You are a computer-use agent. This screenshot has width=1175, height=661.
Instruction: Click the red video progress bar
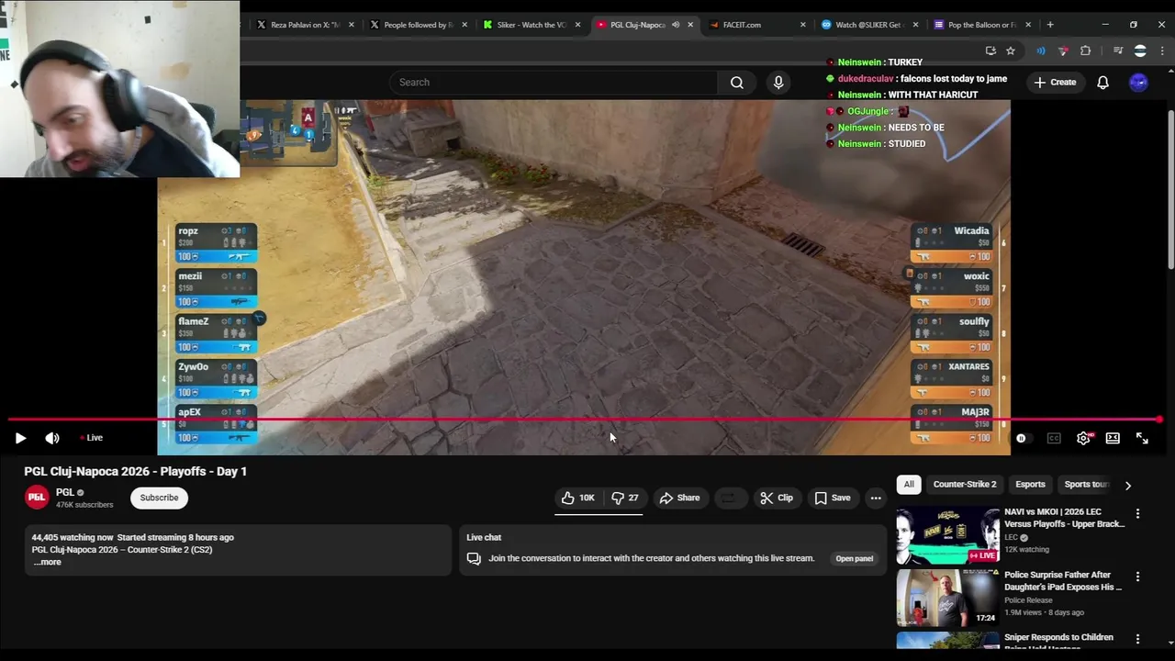[584, 420]
